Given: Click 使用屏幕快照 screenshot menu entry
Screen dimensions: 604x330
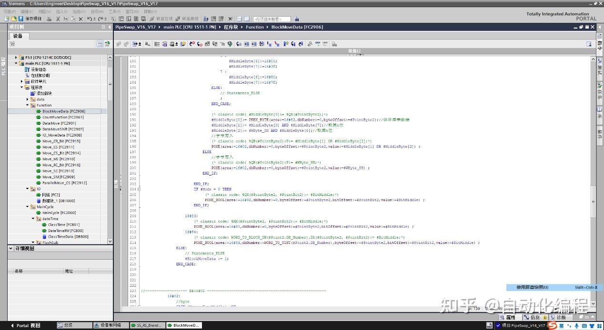Looking at the screenshot, I should click(x=555, y=287).
